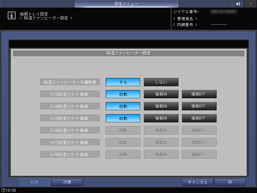Click the disabled Tray 7 自動 button
Image resolution: width=257 pixels, height=193 pixels.
123,142
